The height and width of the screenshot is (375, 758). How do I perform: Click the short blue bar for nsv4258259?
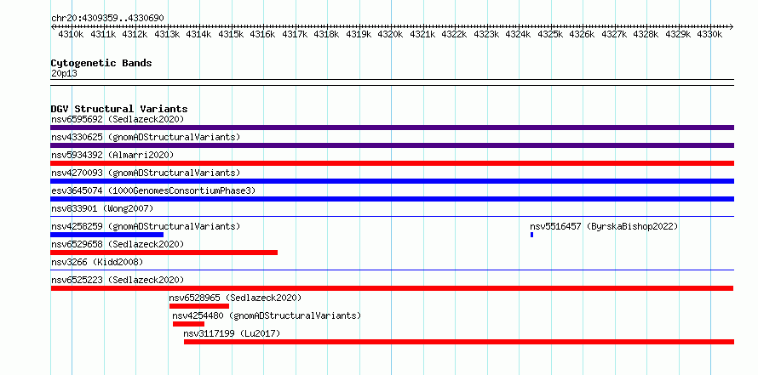(106, 235)
